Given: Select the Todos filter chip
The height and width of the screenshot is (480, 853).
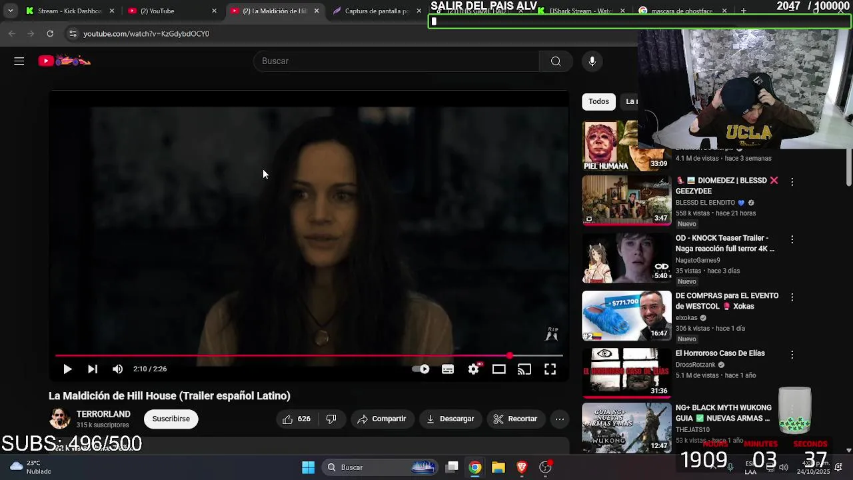Looking at the screenshot, I should [x=598, y=101].
